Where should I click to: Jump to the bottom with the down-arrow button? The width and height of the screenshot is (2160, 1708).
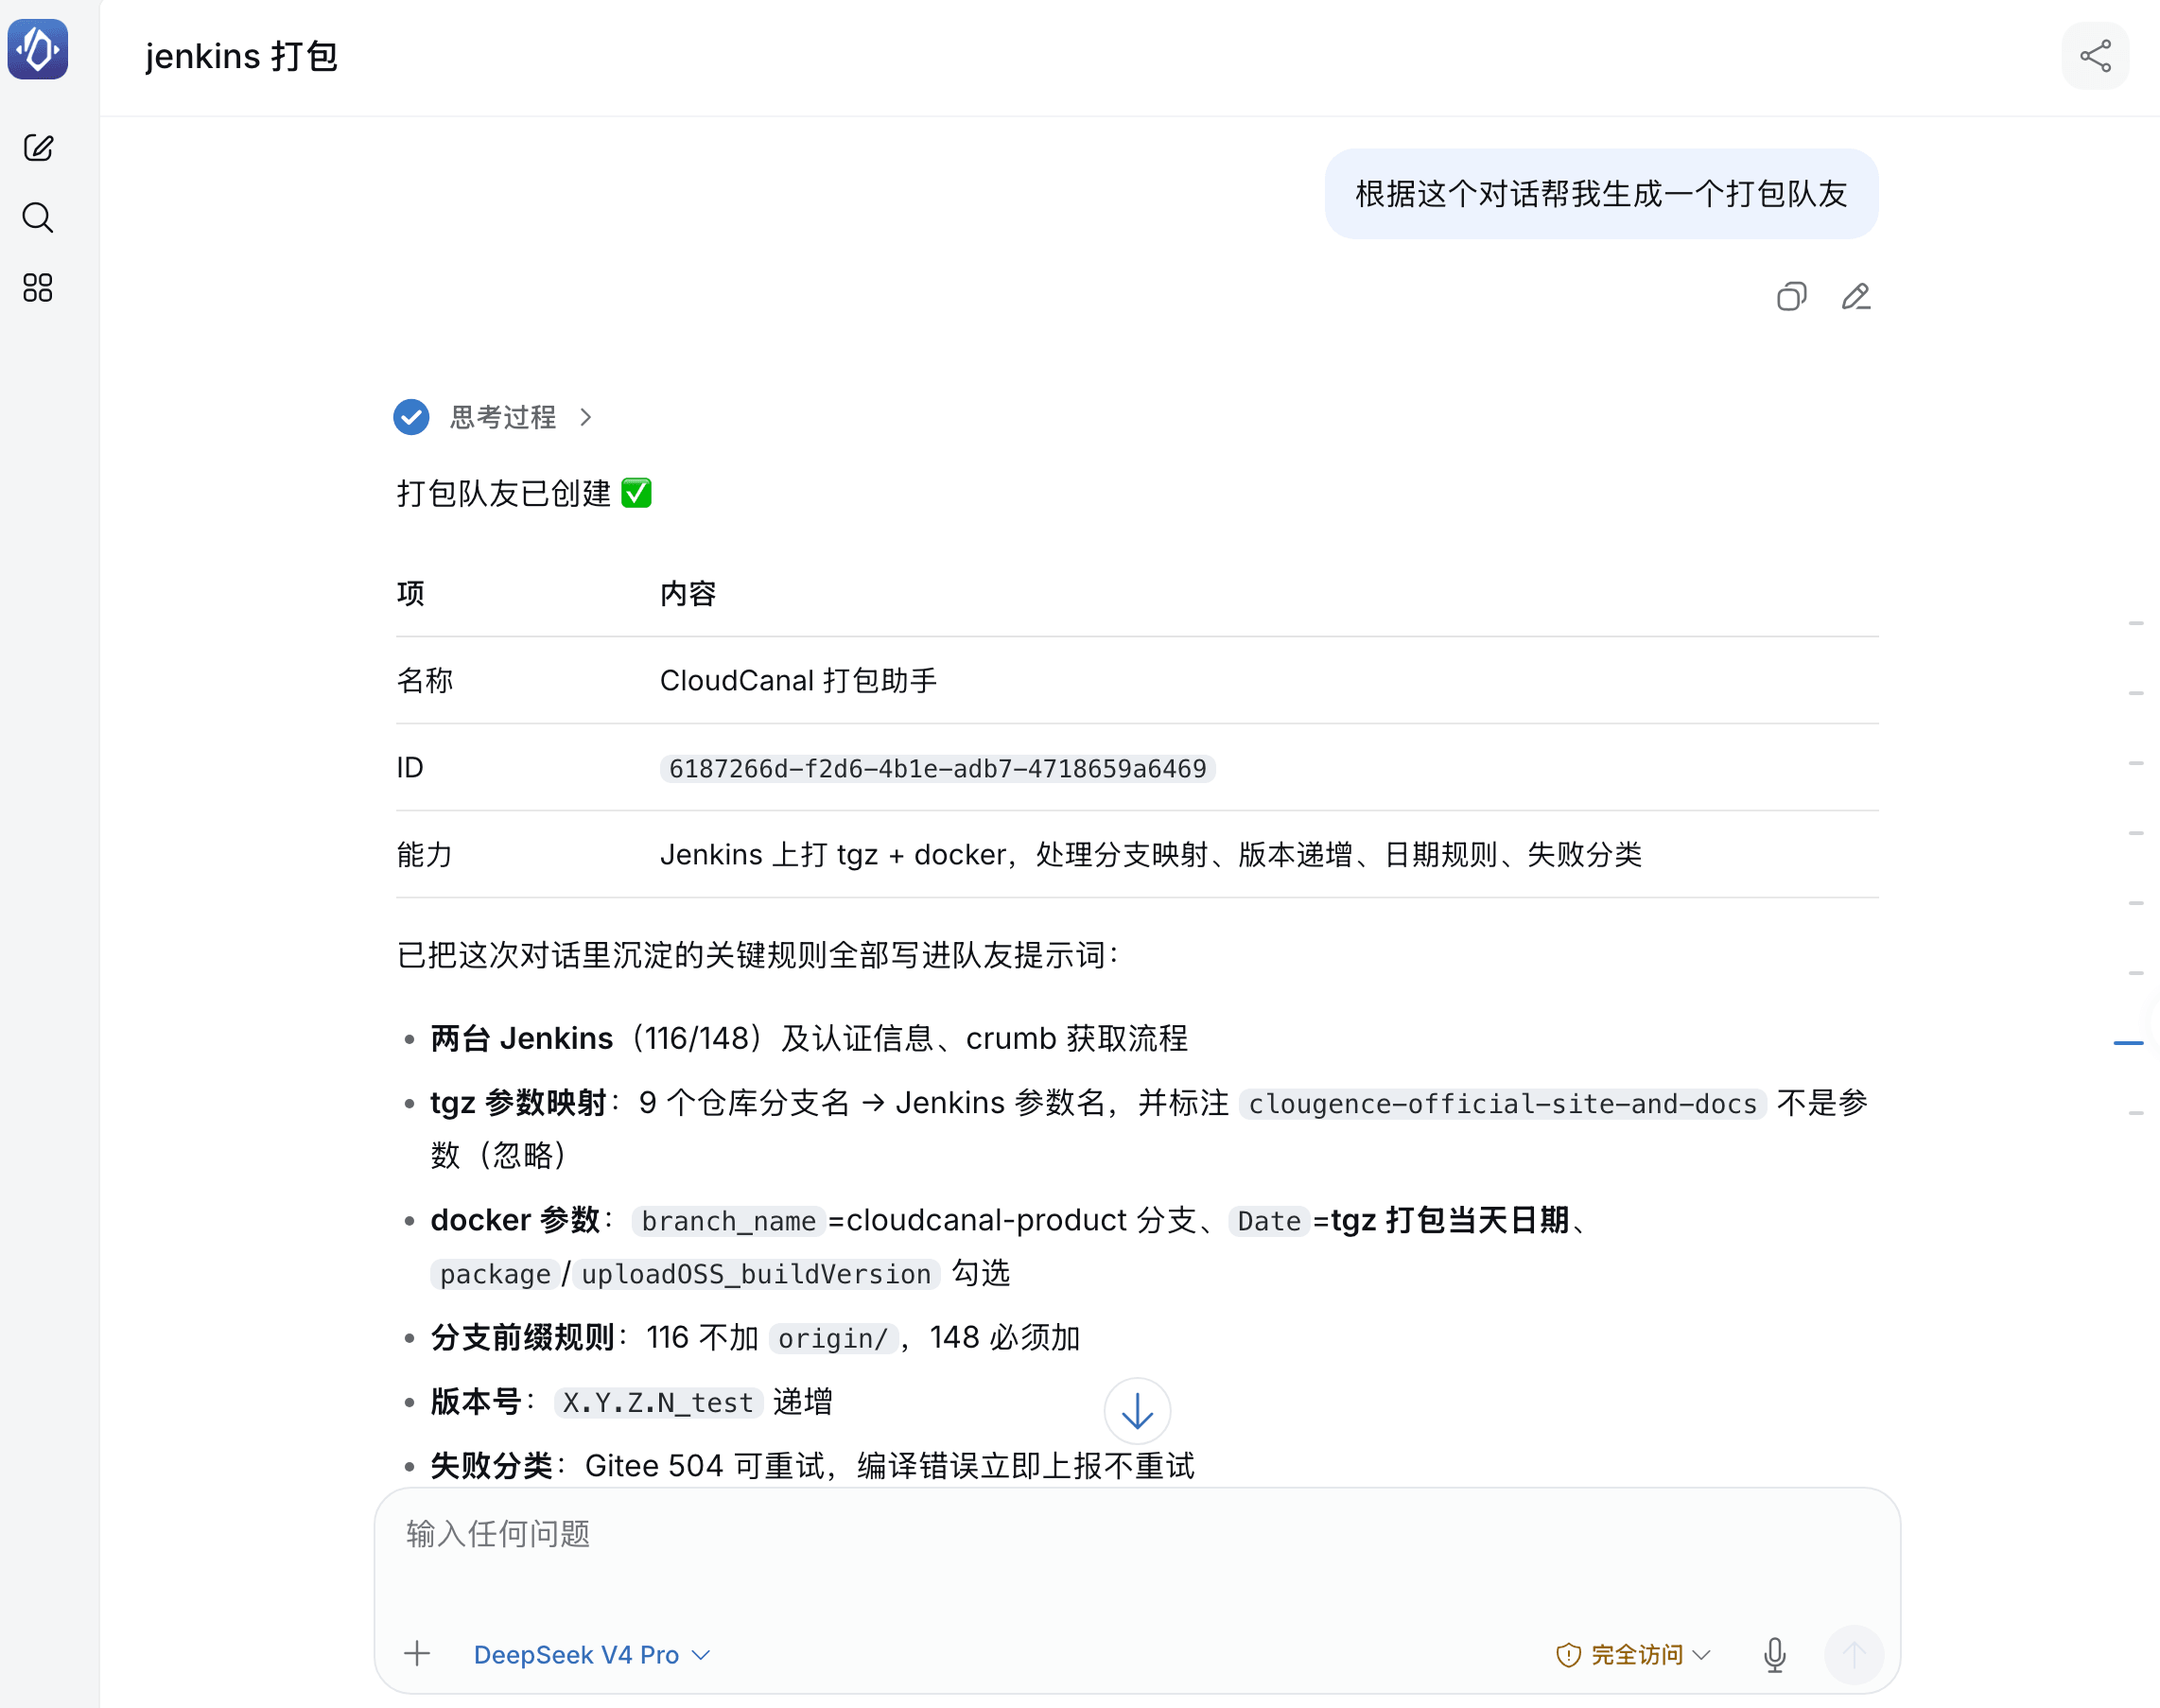pyautogui.click(x=1137, y=1411)
